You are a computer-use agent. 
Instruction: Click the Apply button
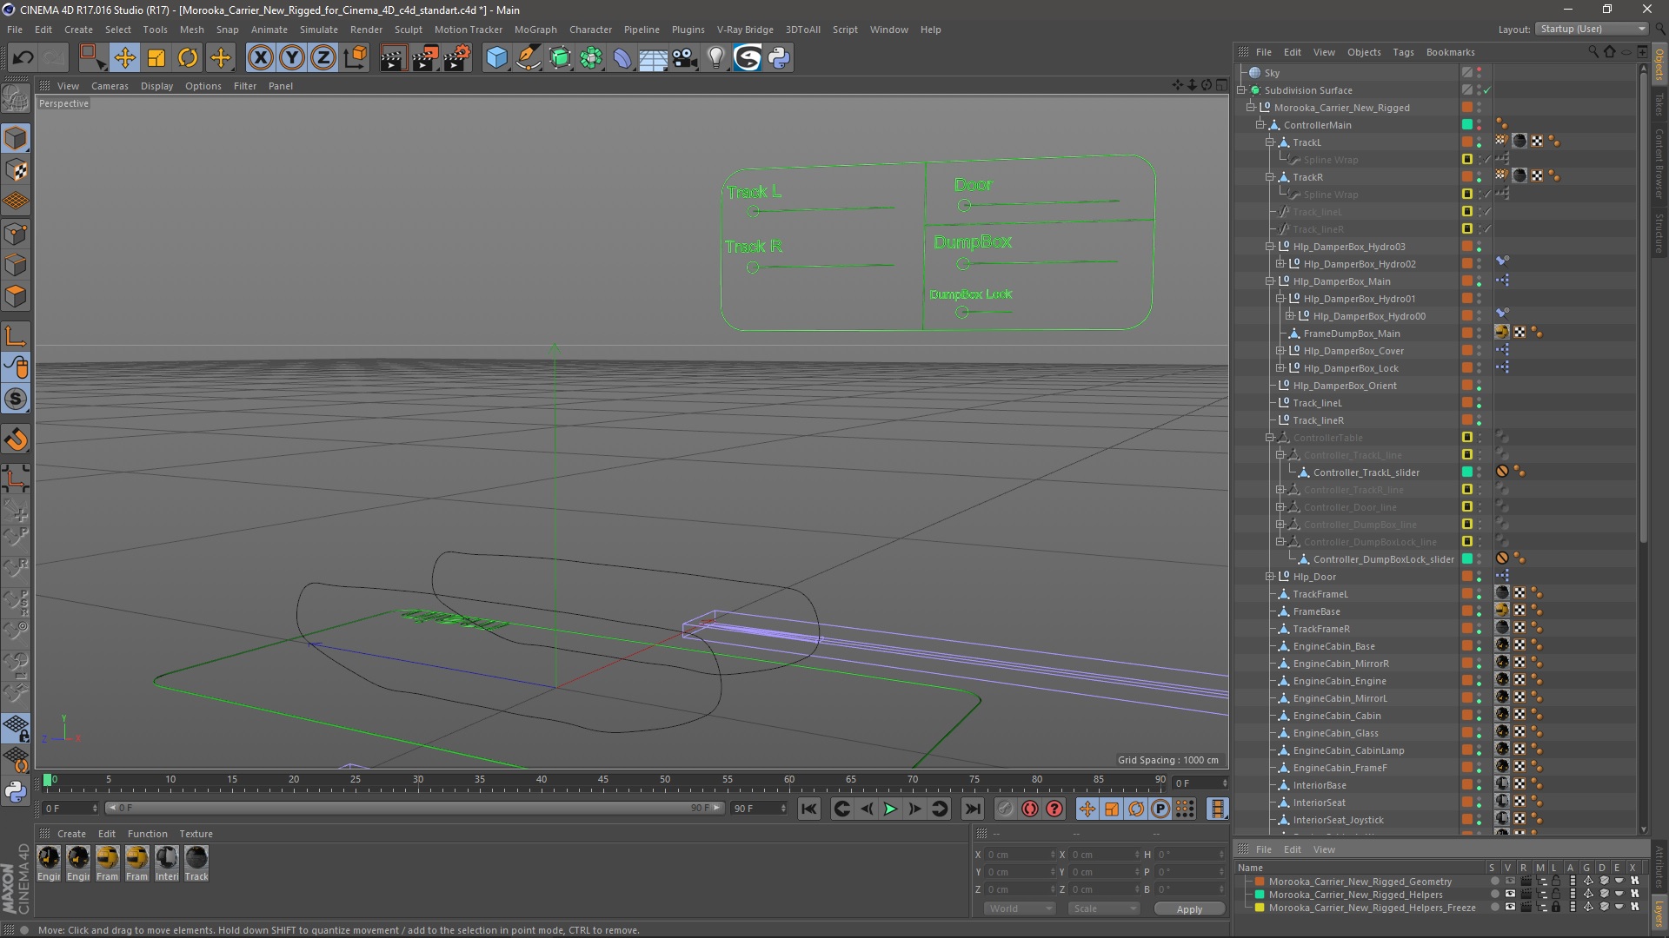[1188, 909]
